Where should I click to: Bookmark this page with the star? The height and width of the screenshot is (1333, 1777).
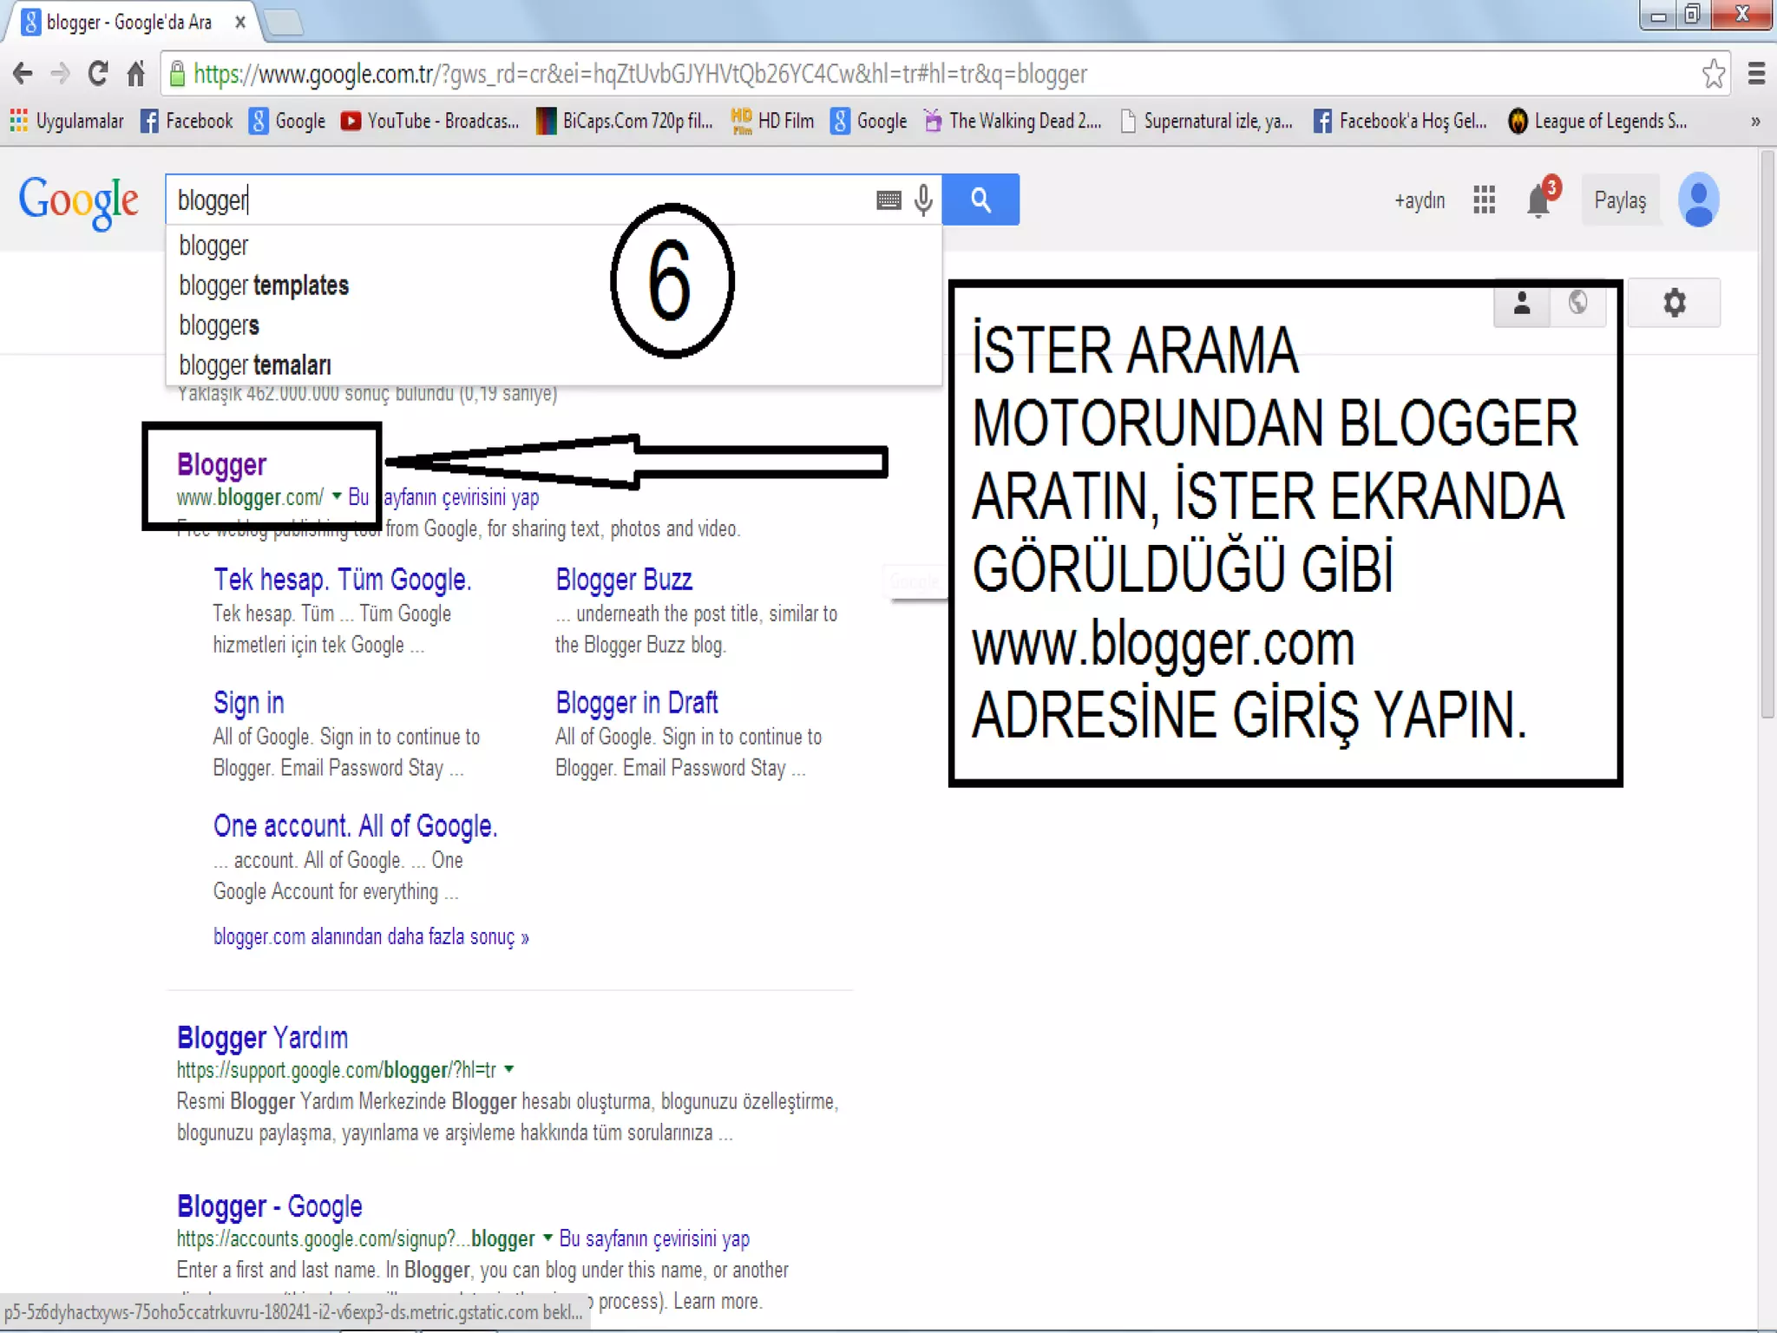click(x=1713, y=74)
